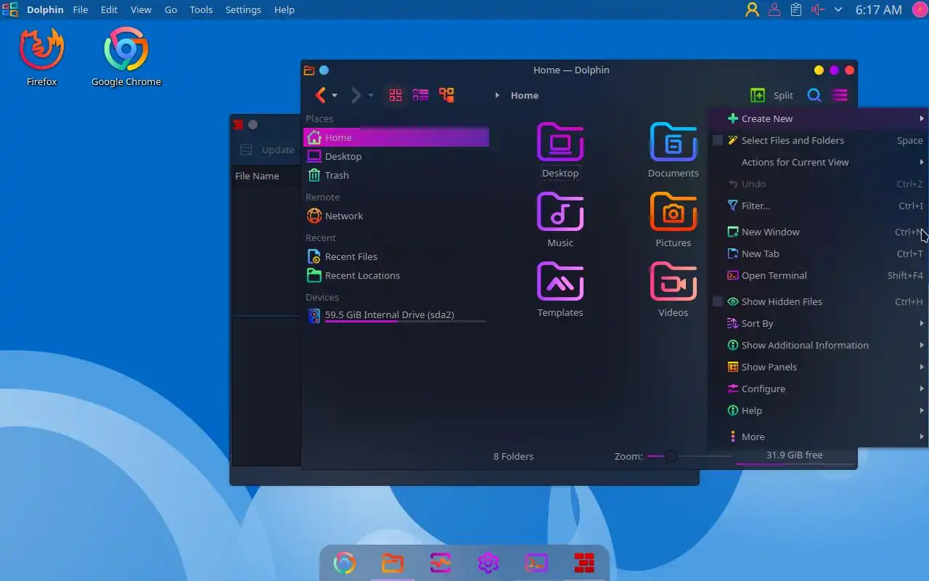929x581 pixels.
Task: Expand the Configure submenu
Action: click(x=818, y=389)
